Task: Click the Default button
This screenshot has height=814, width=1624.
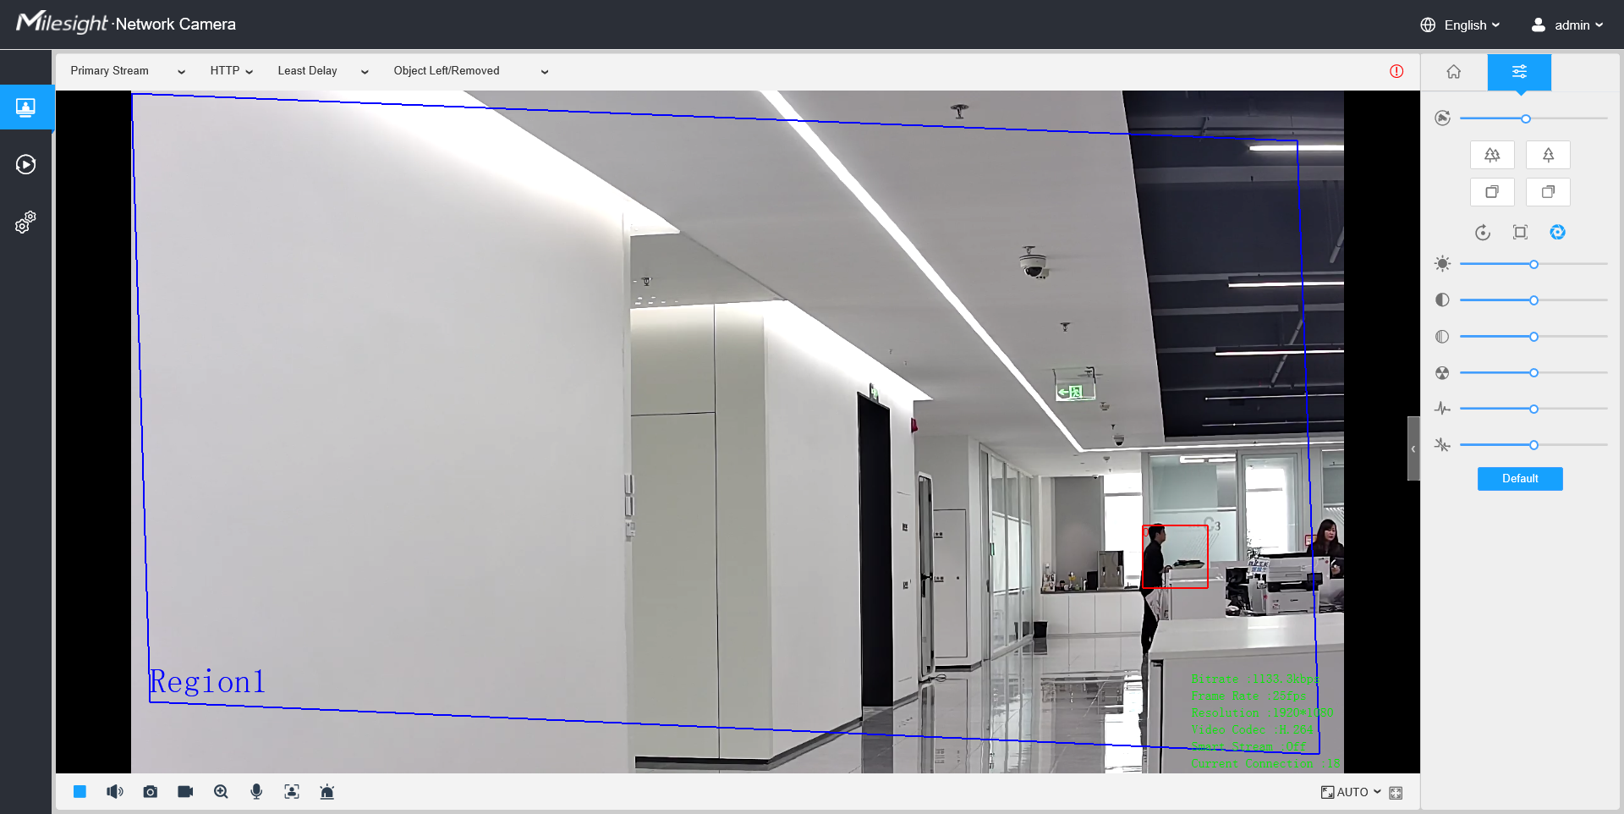Action: click(x=1520, y=479)
